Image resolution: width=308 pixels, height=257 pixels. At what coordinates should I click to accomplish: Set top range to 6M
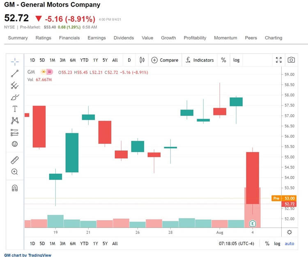73,60
